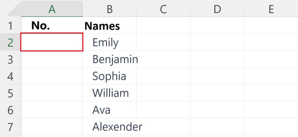This screenshot has height=137, width=298.
Task: Select row 7 header
Action: point(10,127)
